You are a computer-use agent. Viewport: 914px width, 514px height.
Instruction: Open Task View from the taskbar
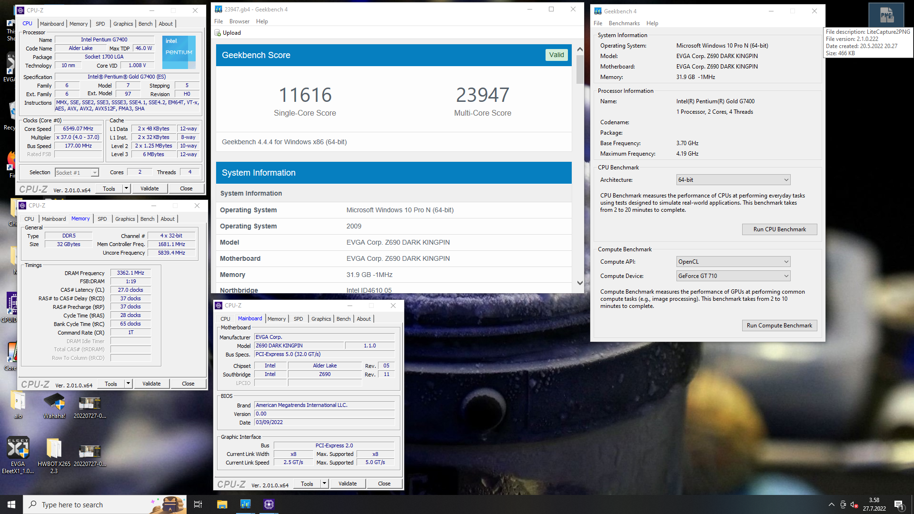tap(198, 504)
